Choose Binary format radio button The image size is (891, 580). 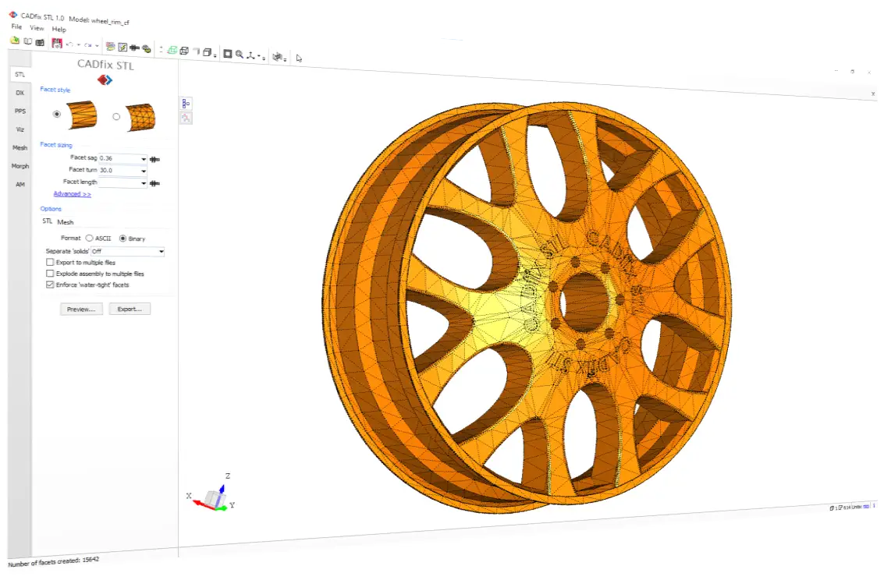(122, 239)
